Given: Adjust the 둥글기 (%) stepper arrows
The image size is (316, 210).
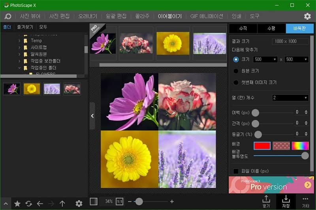Looking at the screenshot, I should (306, 134).
